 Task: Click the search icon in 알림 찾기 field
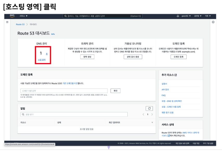pyautogui.click(x=23, y=114)
